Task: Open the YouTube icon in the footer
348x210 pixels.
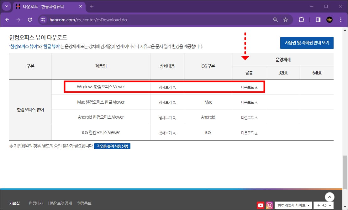Action: click(x=261, y=206)
